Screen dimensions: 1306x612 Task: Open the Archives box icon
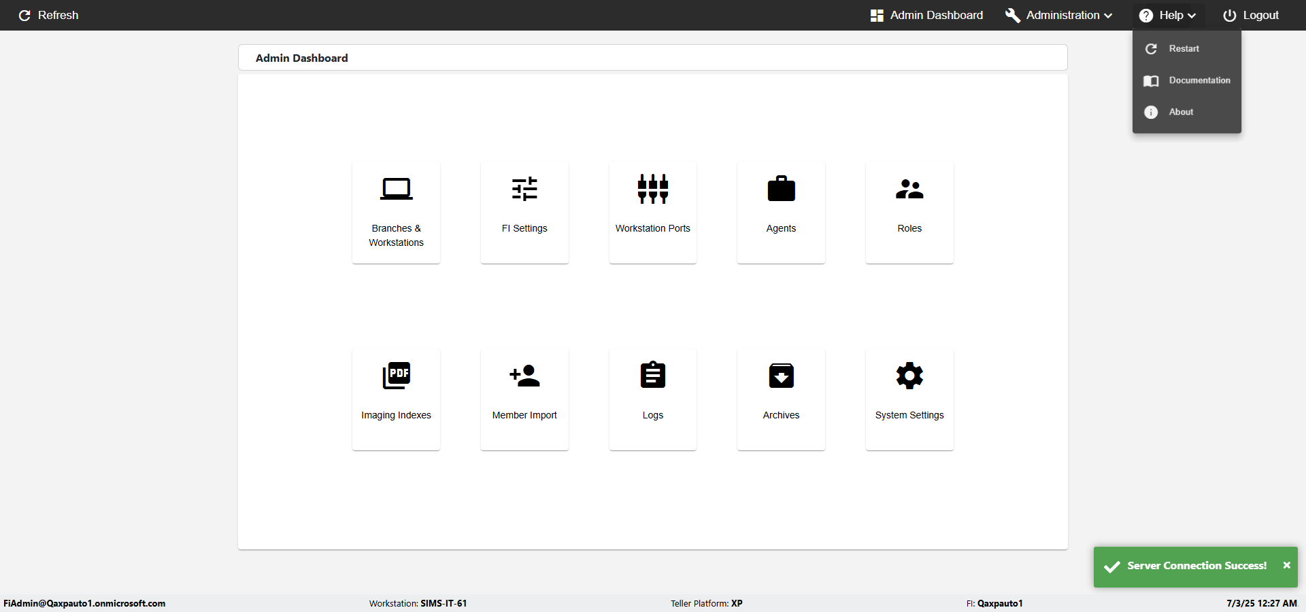coord(781,376)
